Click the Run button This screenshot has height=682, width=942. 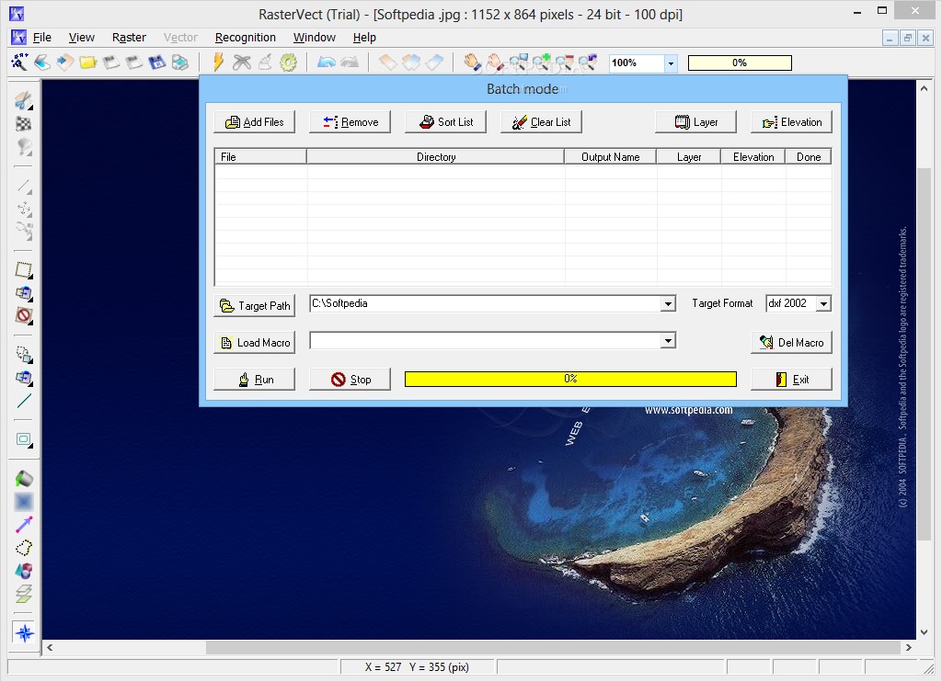pyautogui.click(x=254, y=380)
